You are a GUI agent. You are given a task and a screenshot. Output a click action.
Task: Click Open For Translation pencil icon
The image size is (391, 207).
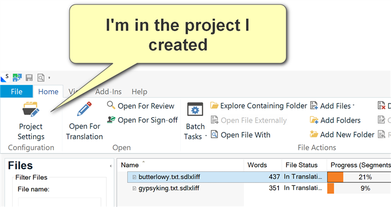click(x=84, y=109)
